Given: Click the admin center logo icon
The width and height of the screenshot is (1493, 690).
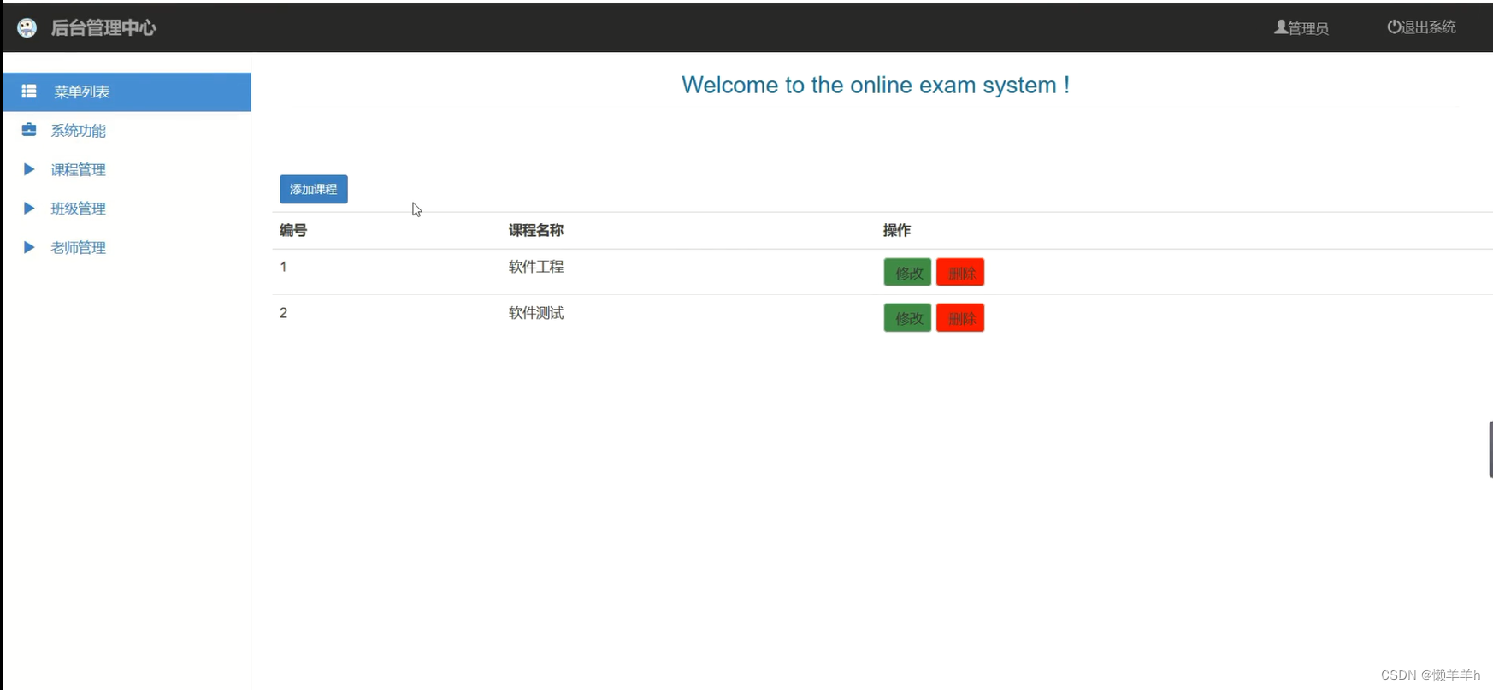Looking at the screenshot, I should tap(27, 28).
